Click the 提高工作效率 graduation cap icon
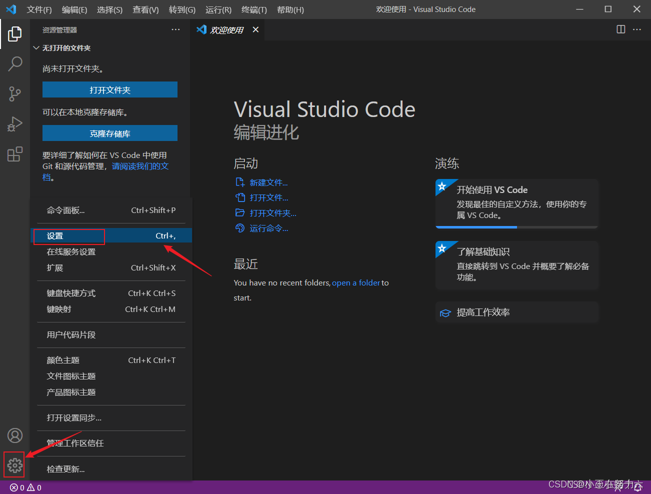 coord(445,313)
